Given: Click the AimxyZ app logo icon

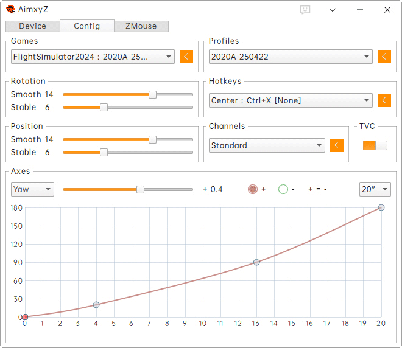Looking at the screenshot, I should [10, 10].
